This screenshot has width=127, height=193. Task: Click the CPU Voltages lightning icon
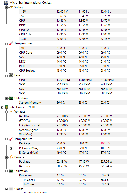(x=11, y=112)
